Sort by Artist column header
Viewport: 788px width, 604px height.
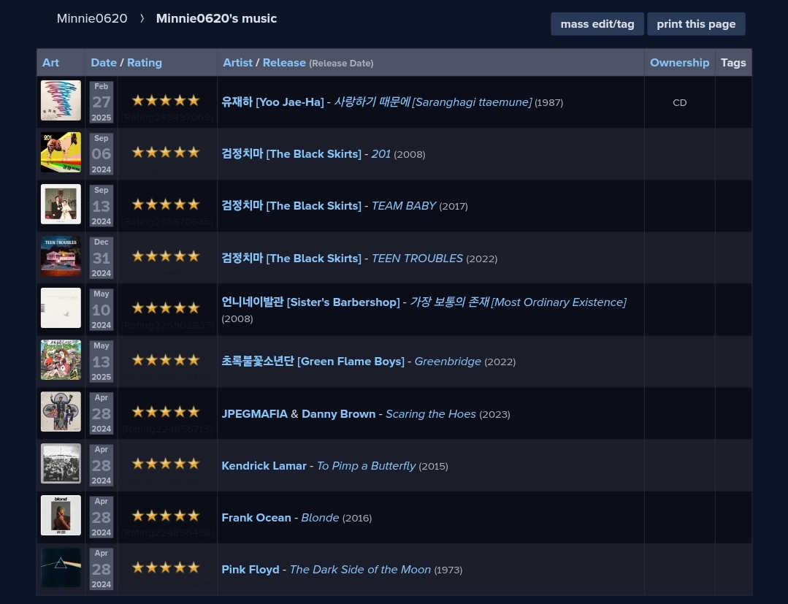tap(237, 63)
